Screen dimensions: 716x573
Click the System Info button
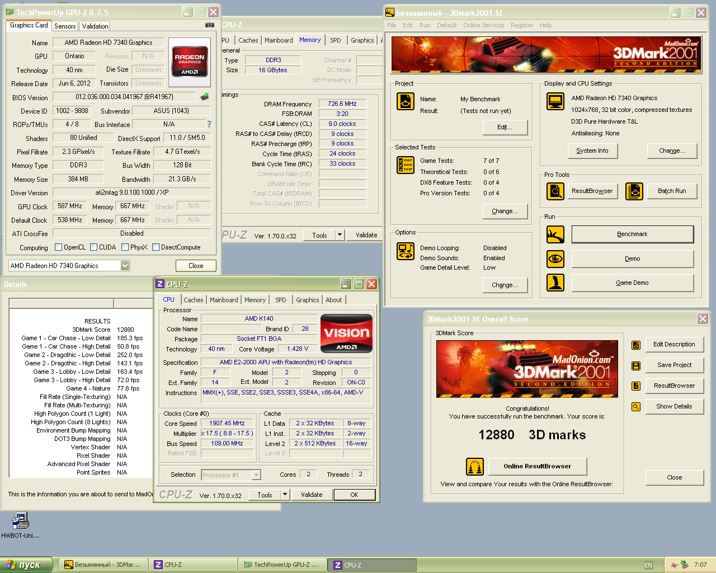[x=592, y=151]
